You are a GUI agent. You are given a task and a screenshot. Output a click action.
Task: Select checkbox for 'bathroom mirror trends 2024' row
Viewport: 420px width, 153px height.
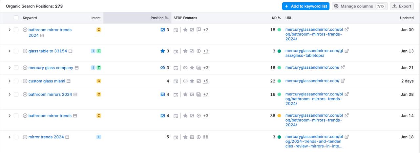point(16,30)
